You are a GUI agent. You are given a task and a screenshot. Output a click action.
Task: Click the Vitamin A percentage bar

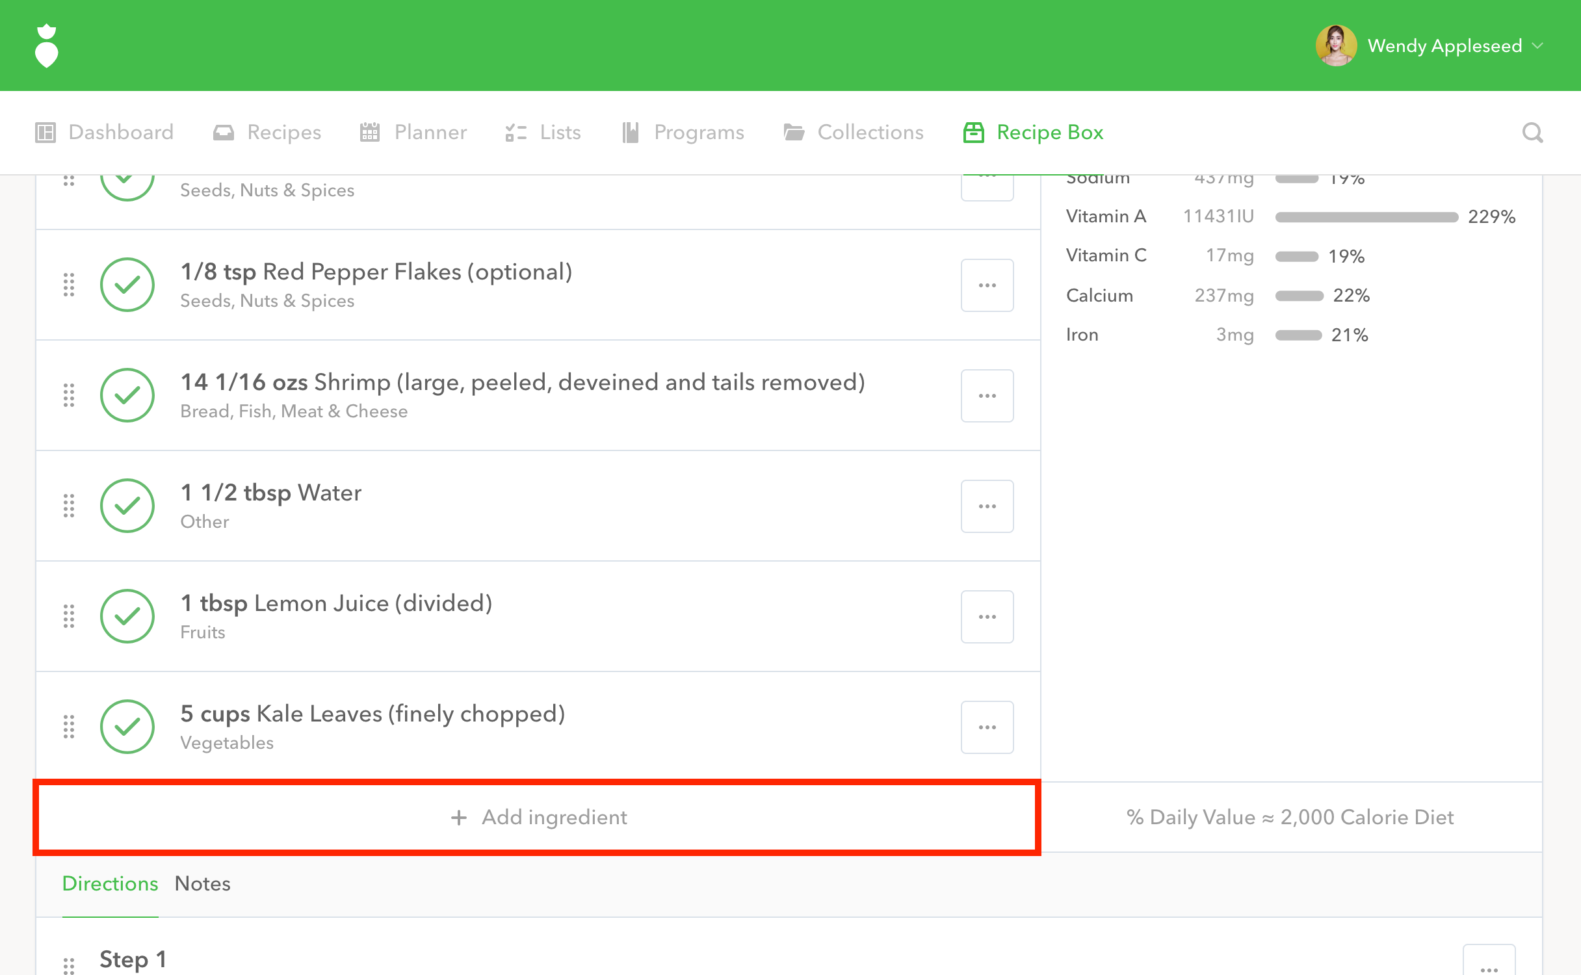pyautogui.click(x=1366, y=217)
